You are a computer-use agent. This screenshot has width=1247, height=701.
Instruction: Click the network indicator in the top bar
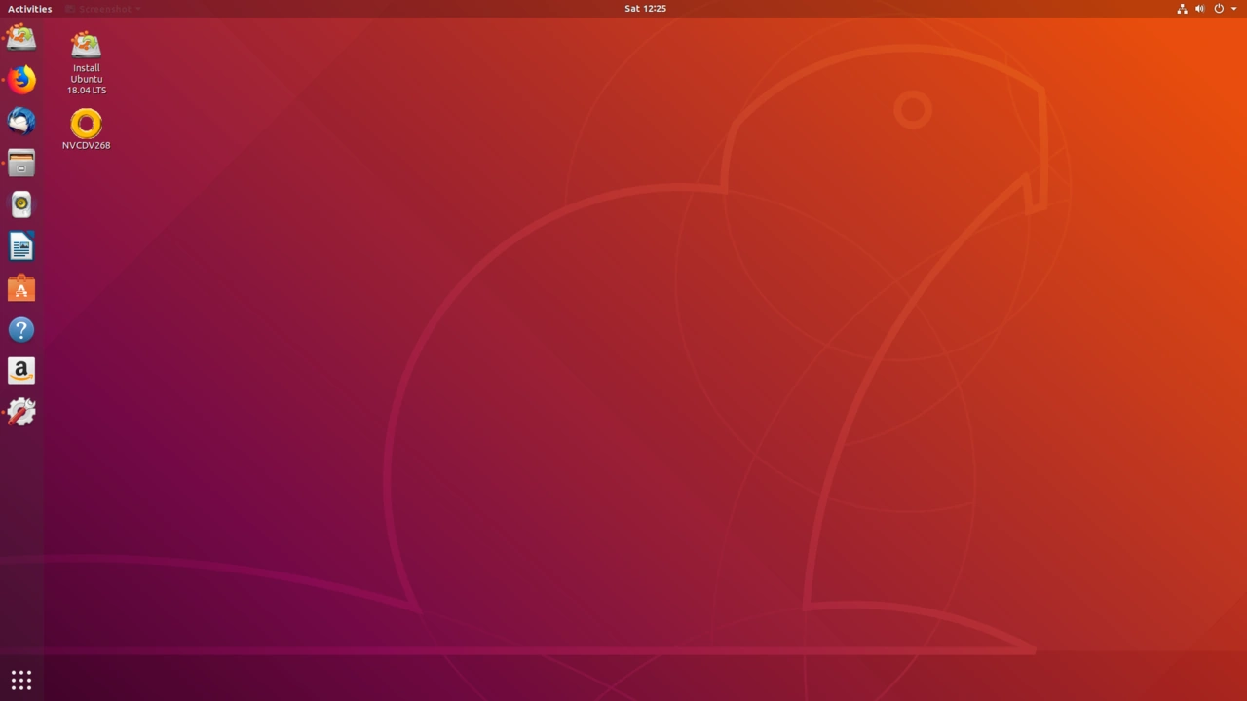[1182, 9]
